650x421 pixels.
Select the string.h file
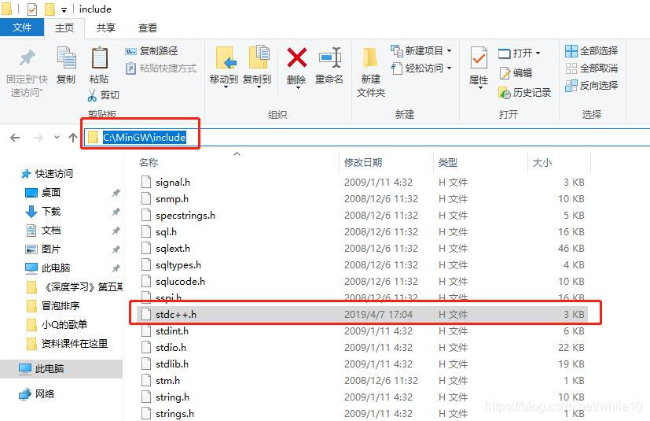(172, 397)
